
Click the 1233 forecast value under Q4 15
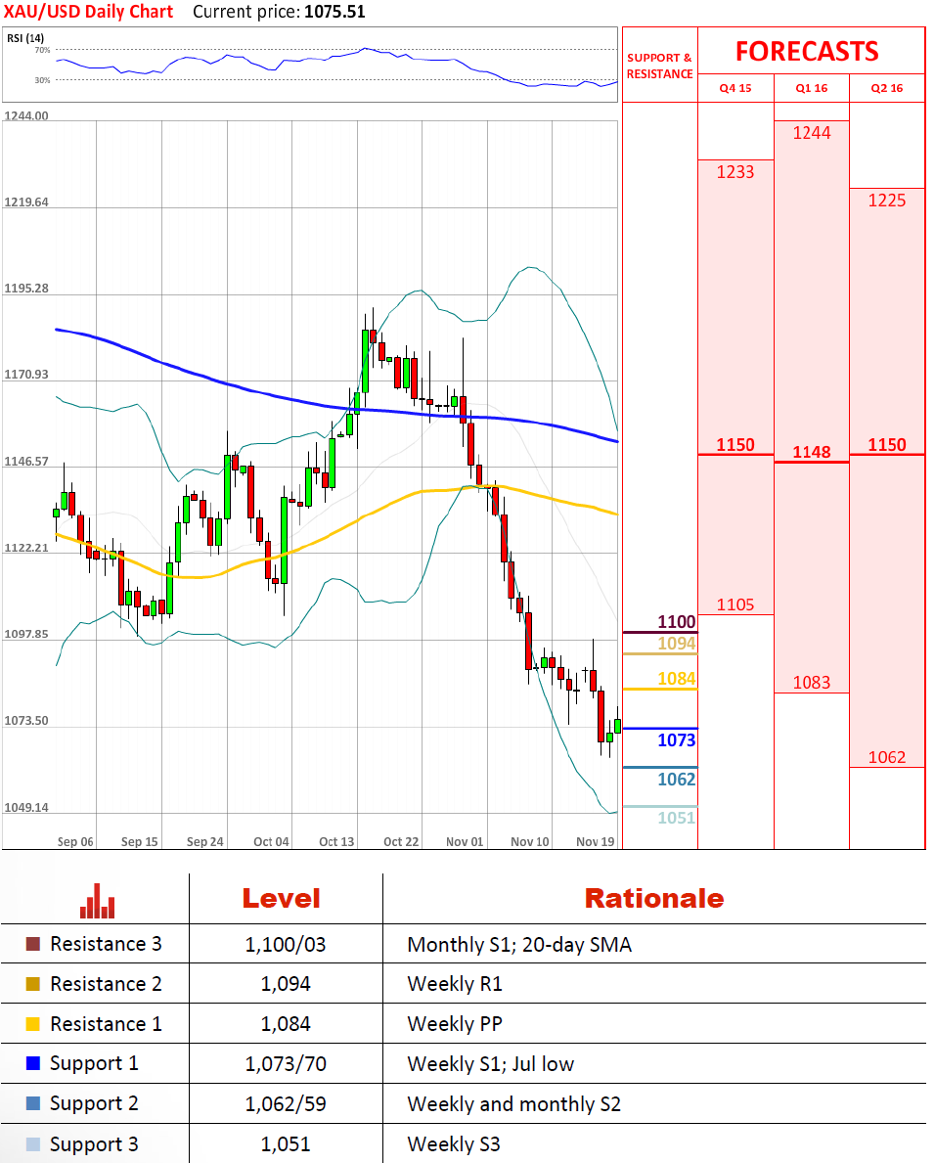pos(735,172)
